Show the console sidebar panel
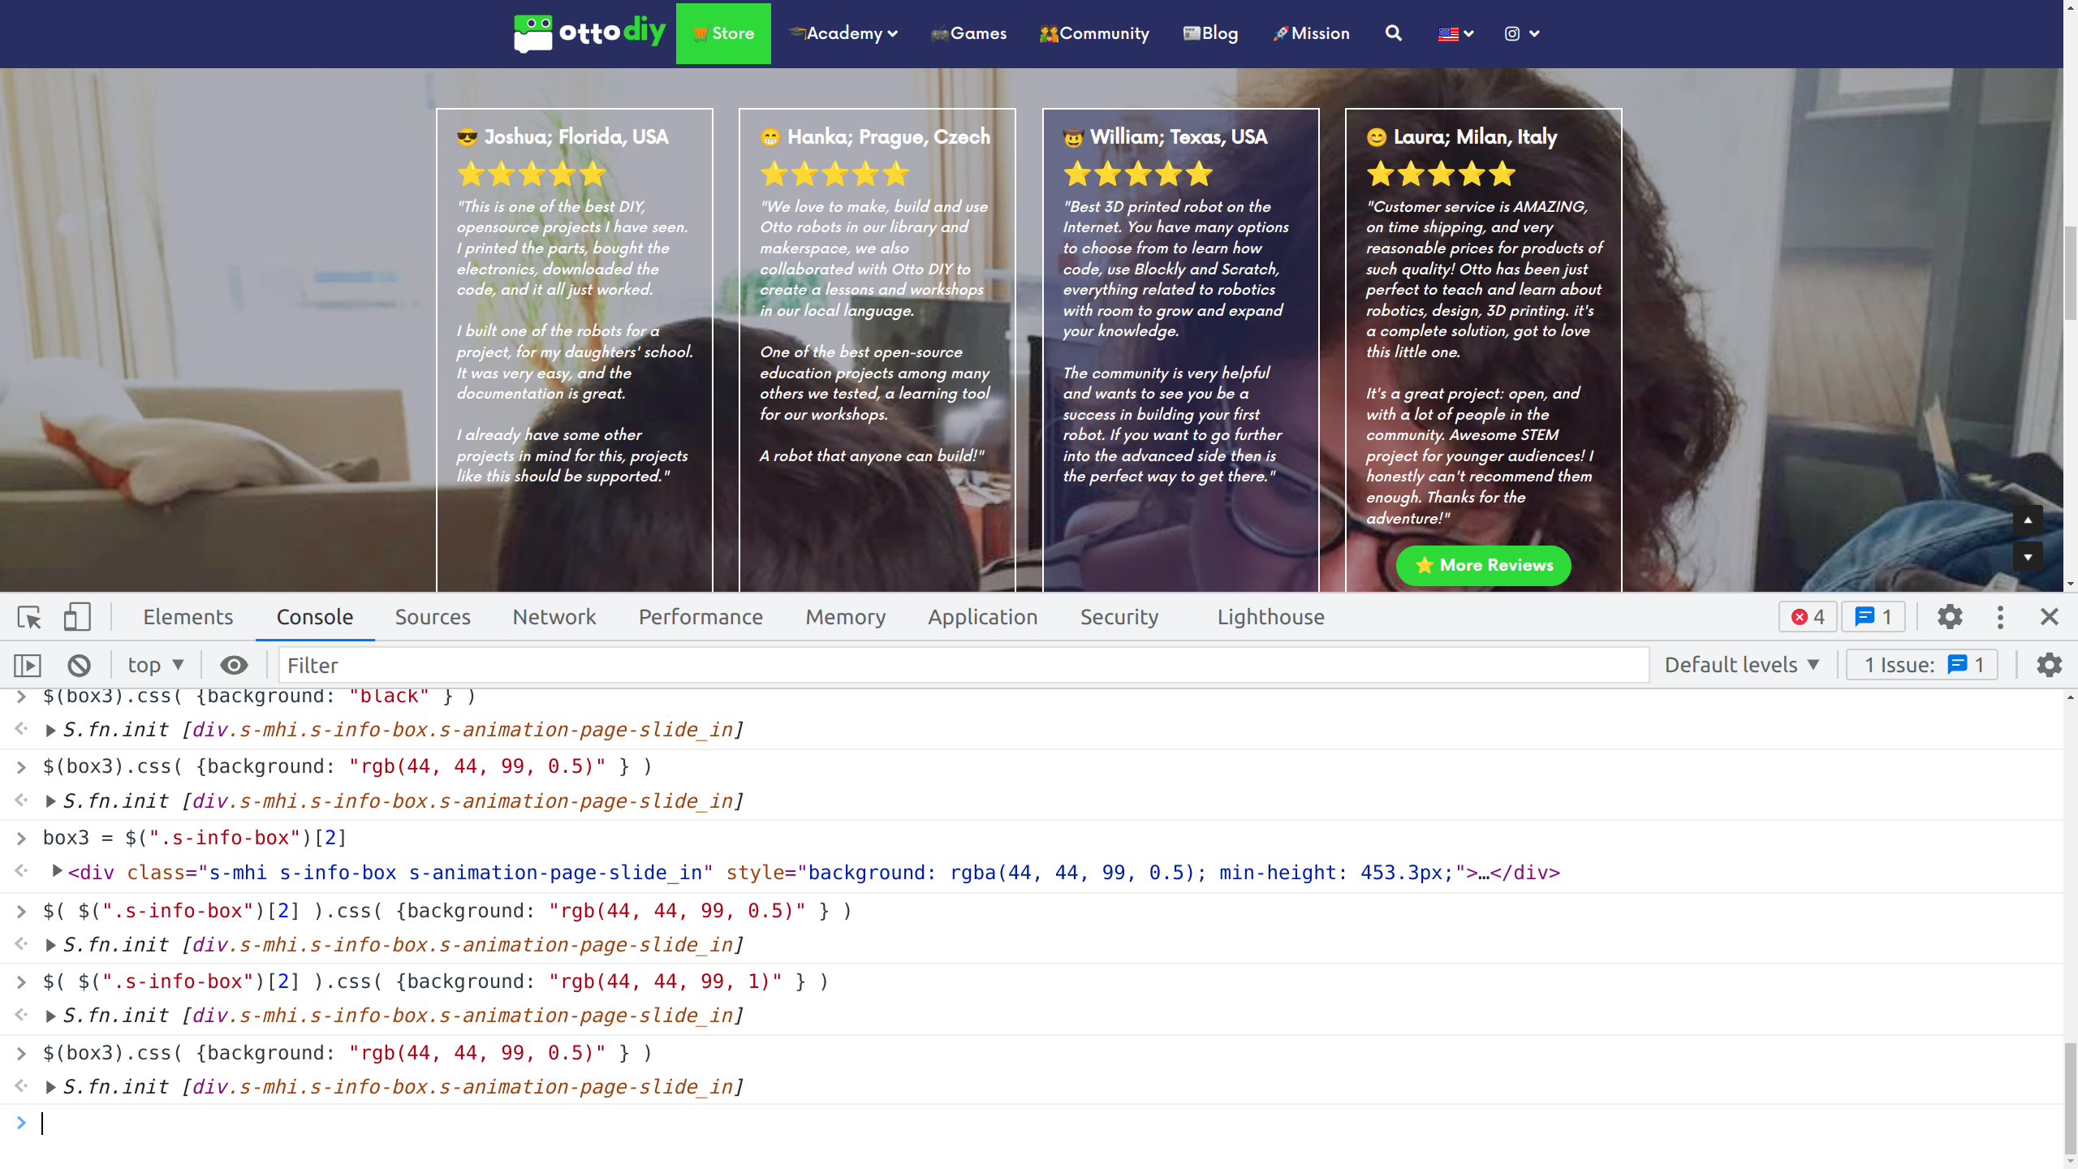This screenshot has height=1169, width=2078. coord(27,666)
